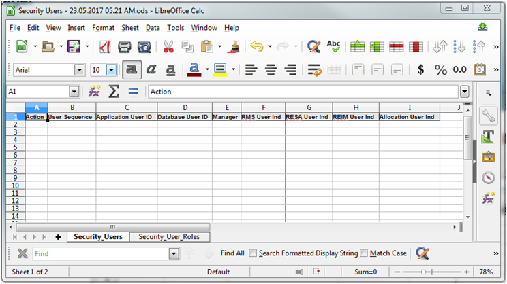Screen dimensions: 507x284
Task: Format cell as Currency
Action: tap(420, 69)
